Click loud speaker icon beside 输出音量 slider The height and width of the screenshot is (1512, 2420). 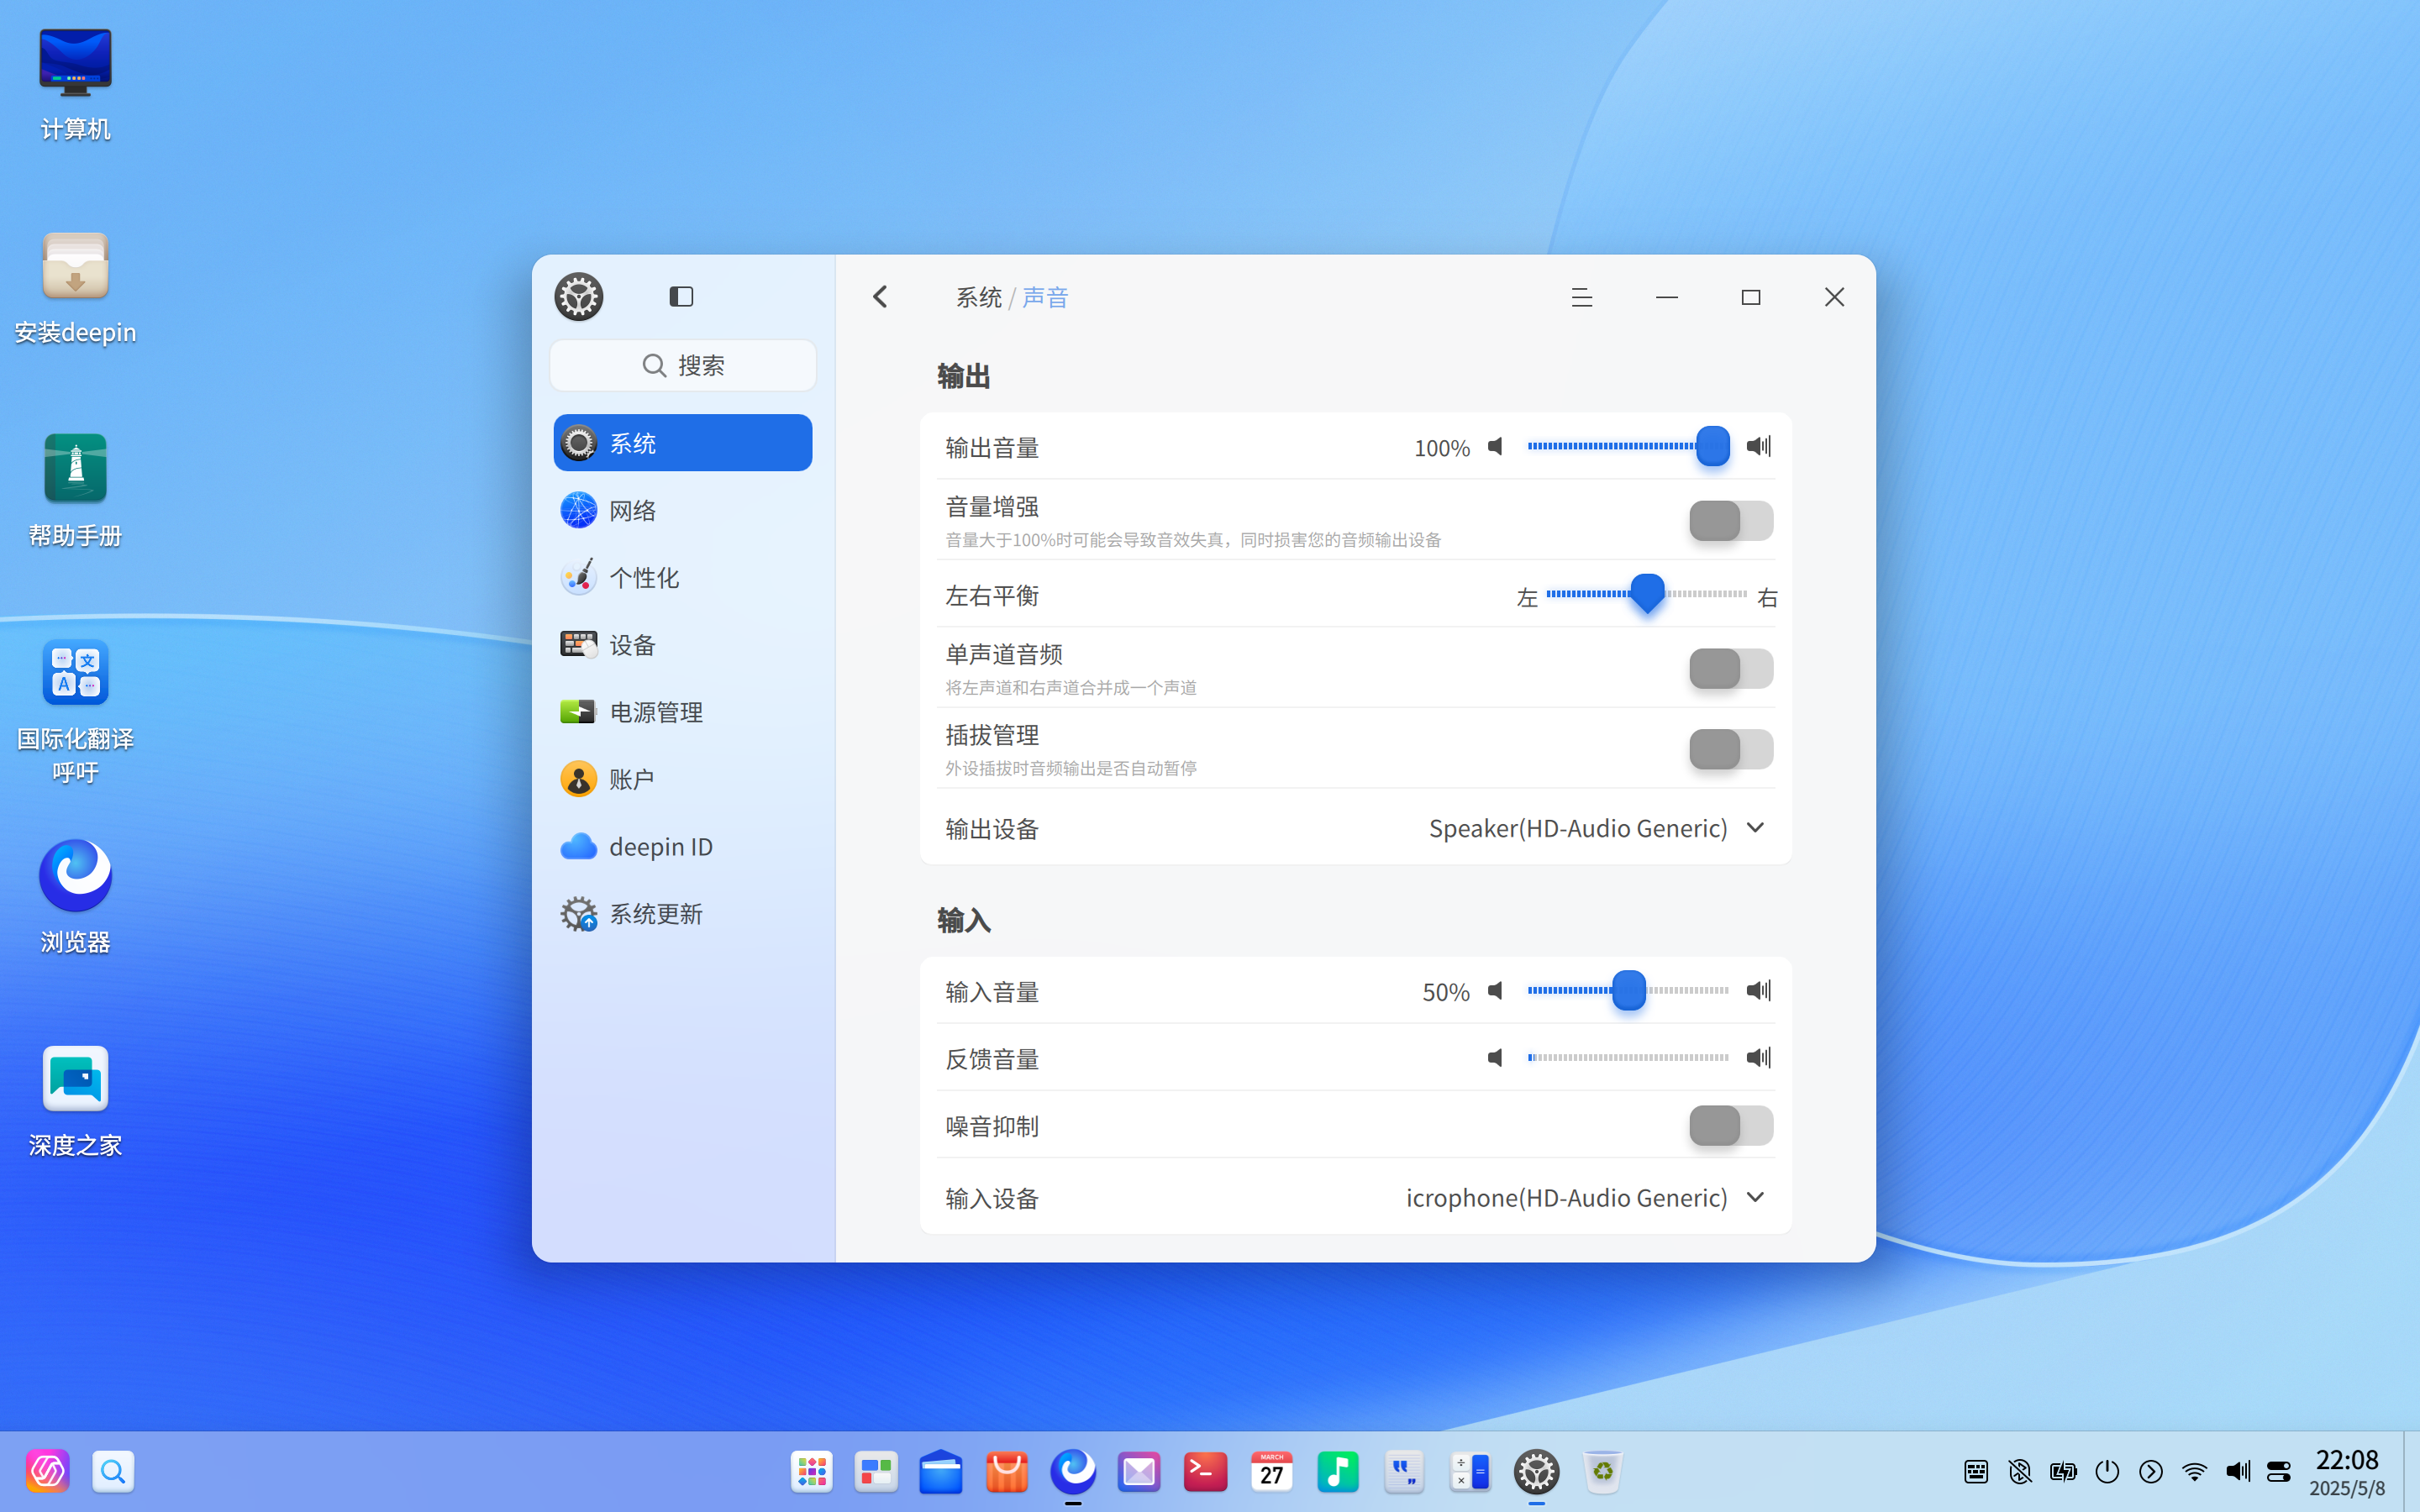pos(1759,446)
